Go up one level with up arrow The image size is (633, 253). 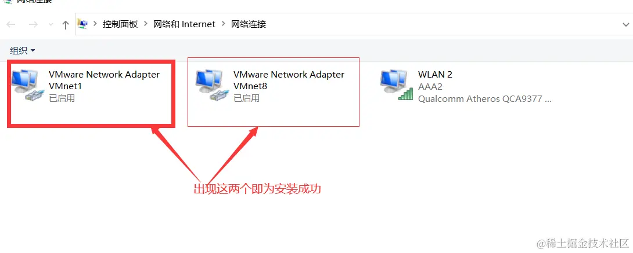click(66, 25)
